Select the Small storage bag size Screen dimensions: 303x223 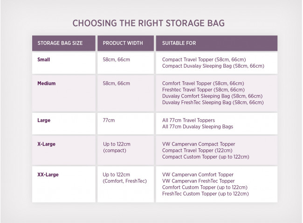click(44, 60)
